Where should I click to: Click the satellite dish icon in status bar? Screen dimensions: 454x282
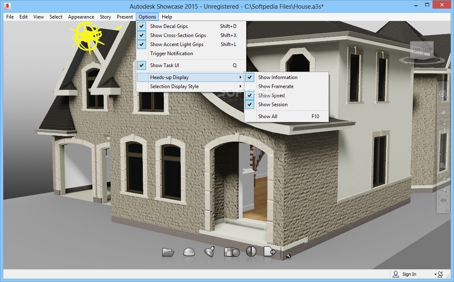pyautogui.click(x=440, y=274)
